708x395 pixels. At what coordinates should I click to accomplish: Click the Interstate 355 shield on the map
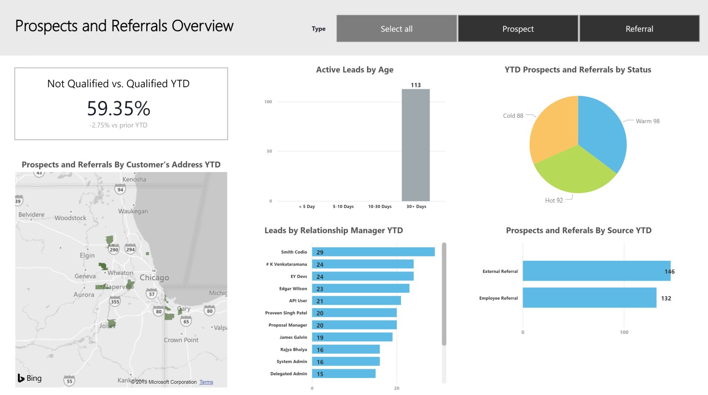click(x=115, y=301)
